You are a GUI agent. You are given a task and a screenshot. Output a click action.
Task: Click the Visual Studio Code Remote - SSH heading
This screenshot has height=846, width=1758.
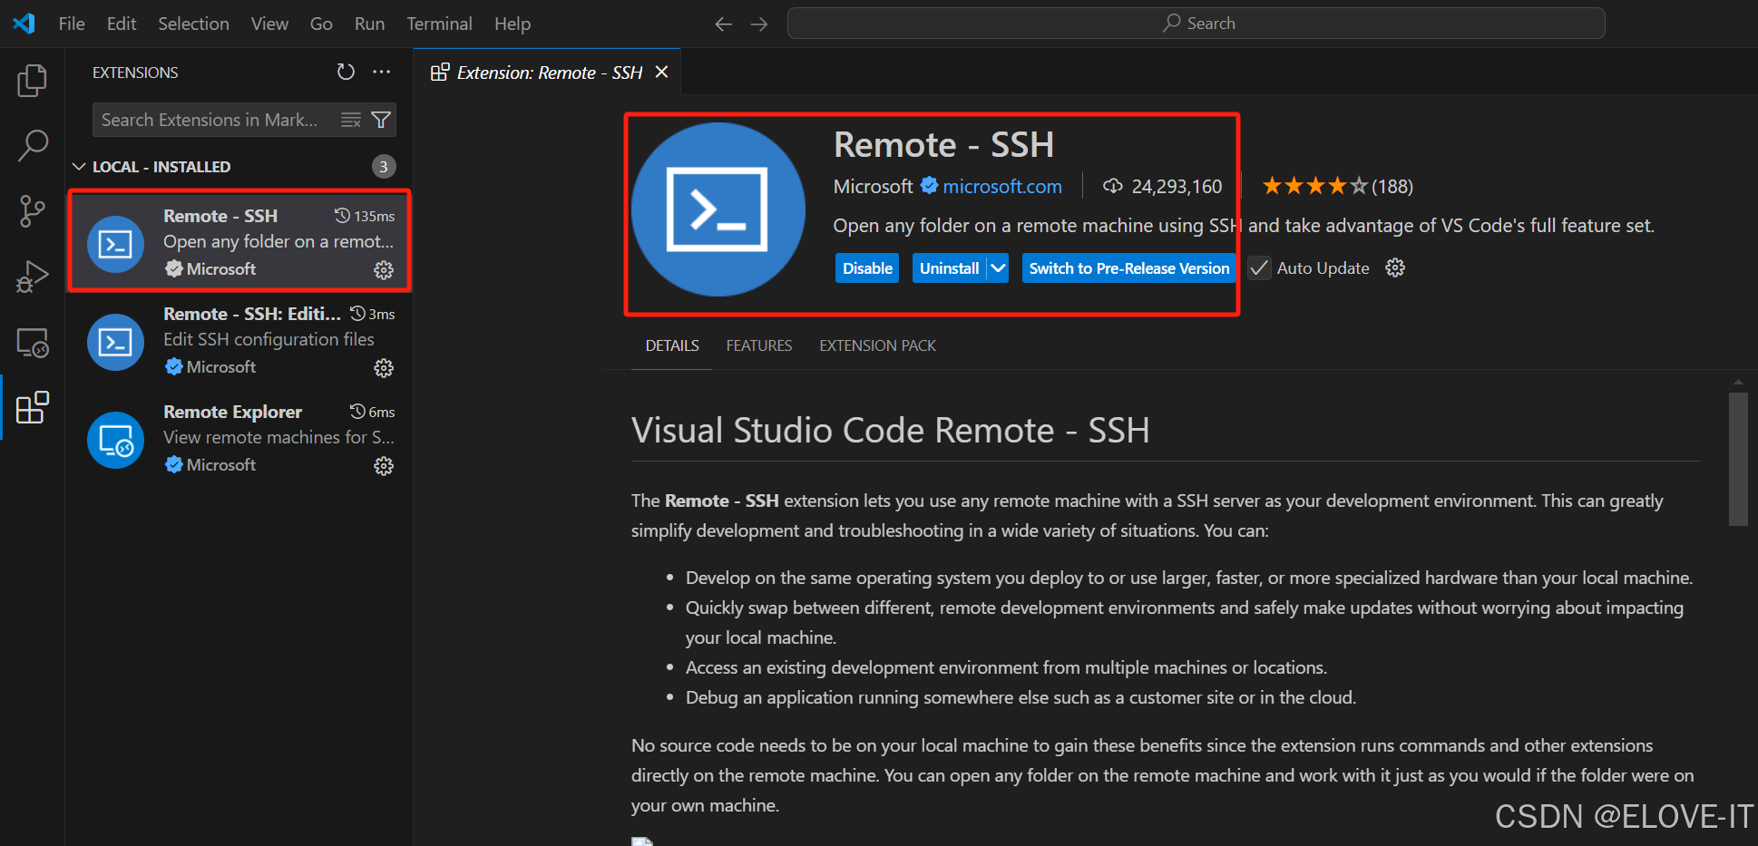(x=891, y=430)
